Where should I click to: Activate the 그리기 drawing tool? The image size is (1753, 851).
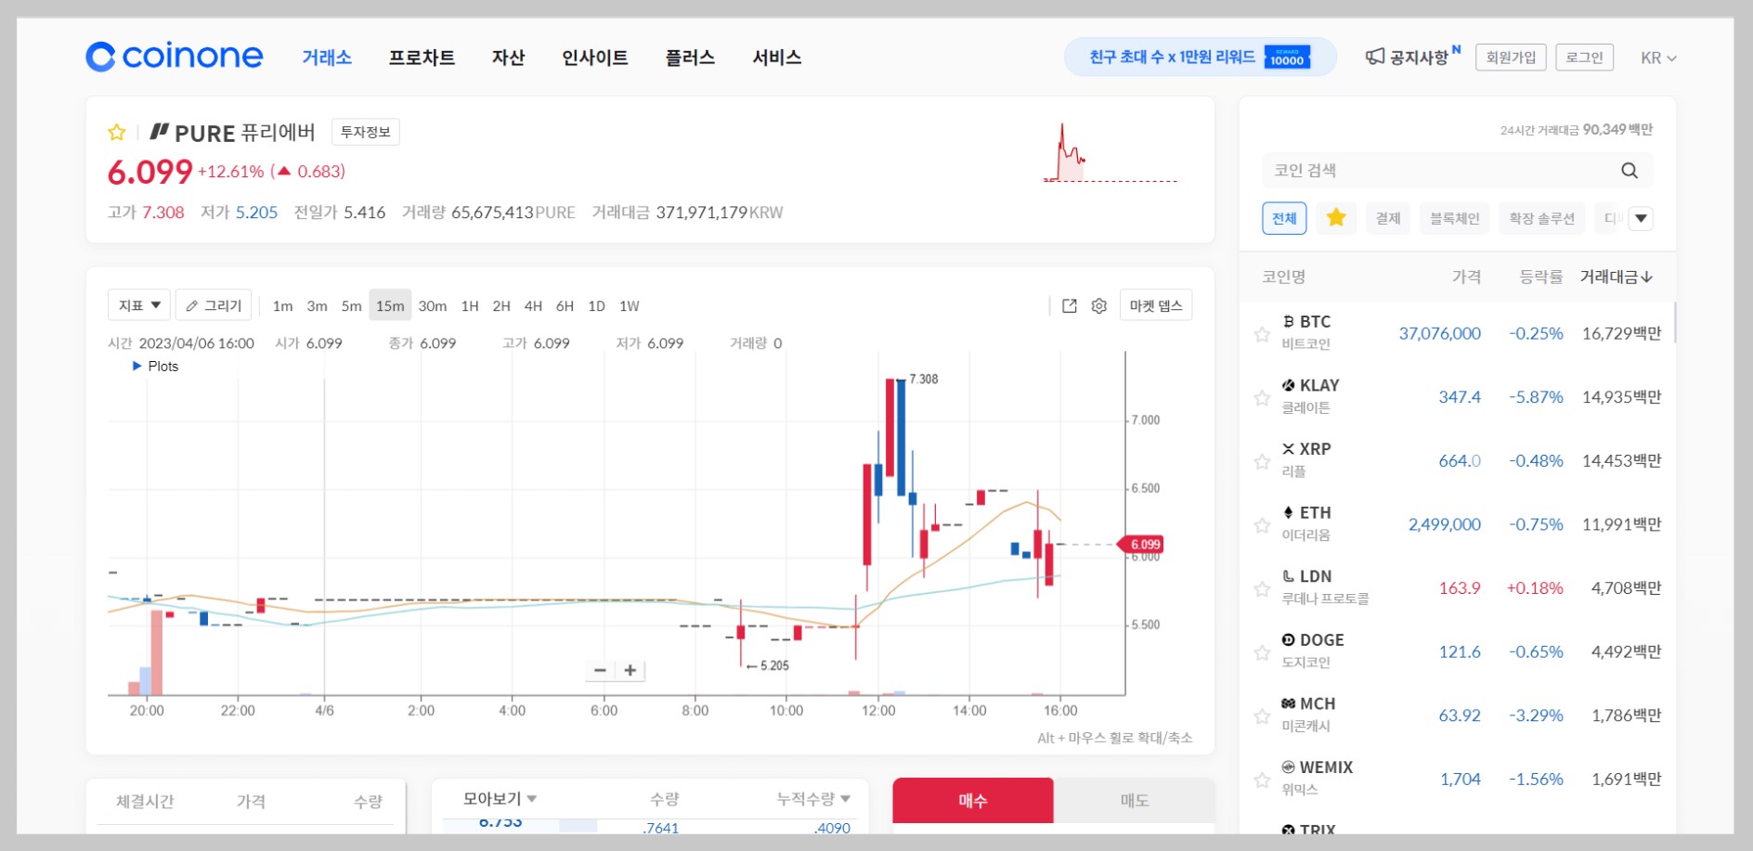[x=214, y=305]
